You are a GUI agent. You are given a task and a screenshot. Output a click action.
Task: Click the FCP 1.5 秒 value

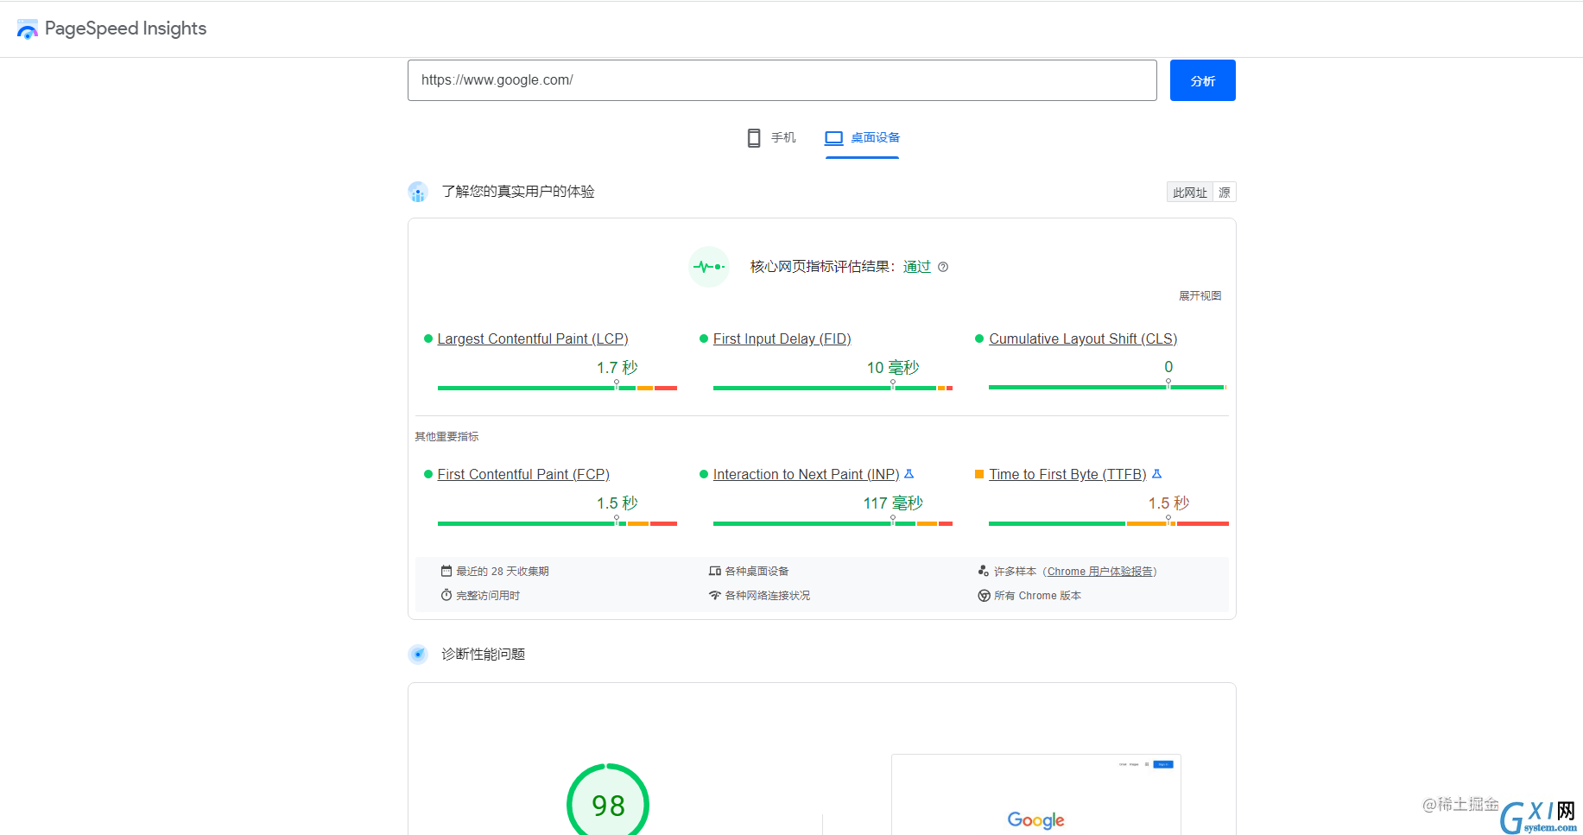[617, 503]
